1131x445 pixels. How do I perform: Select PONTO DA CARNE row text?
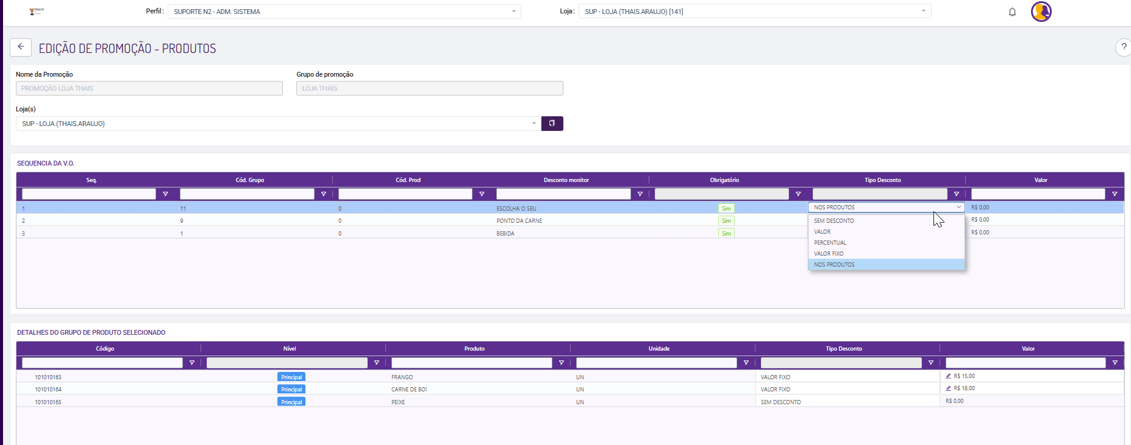(x=519, y=221)
